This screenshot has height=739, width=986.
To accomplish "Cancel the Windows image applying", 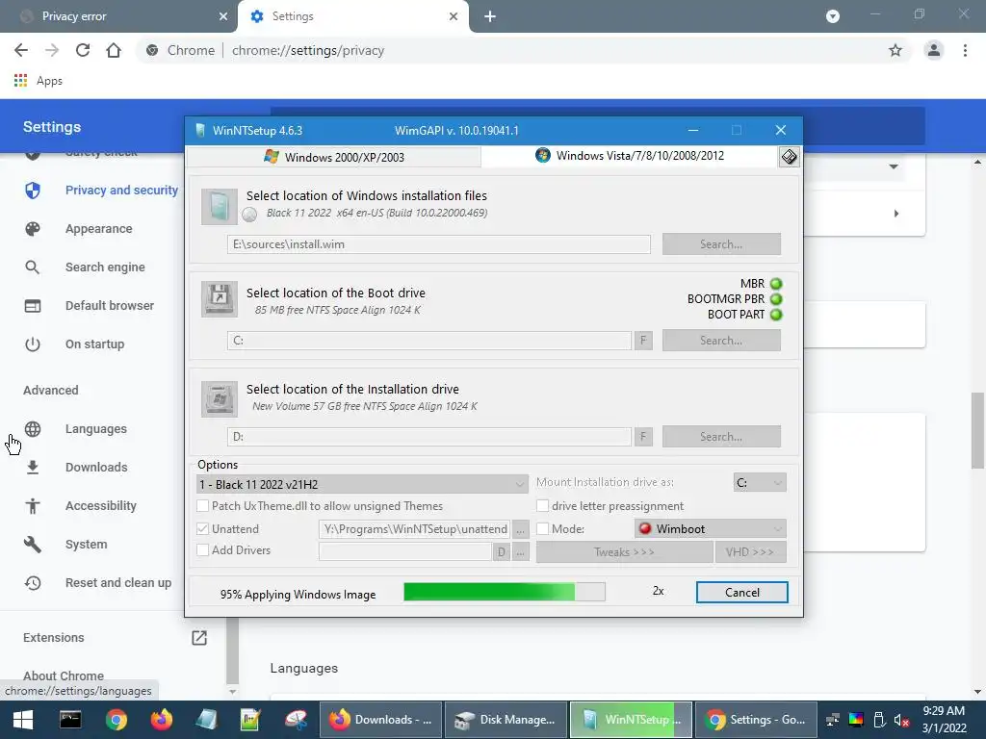I will pos(742,593).
